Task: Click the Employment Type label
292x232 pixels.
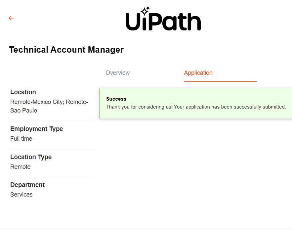Action: [36, 129]
